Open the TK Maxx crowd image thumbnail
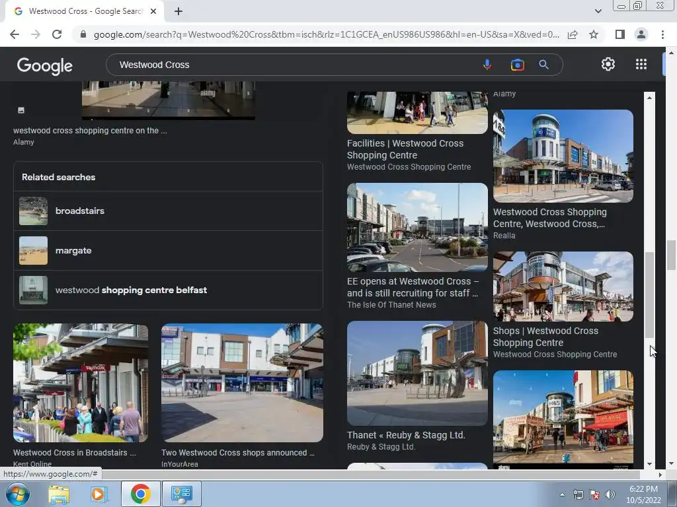The width and height of the screenshot is (677, 507). [x=81, y=383]
